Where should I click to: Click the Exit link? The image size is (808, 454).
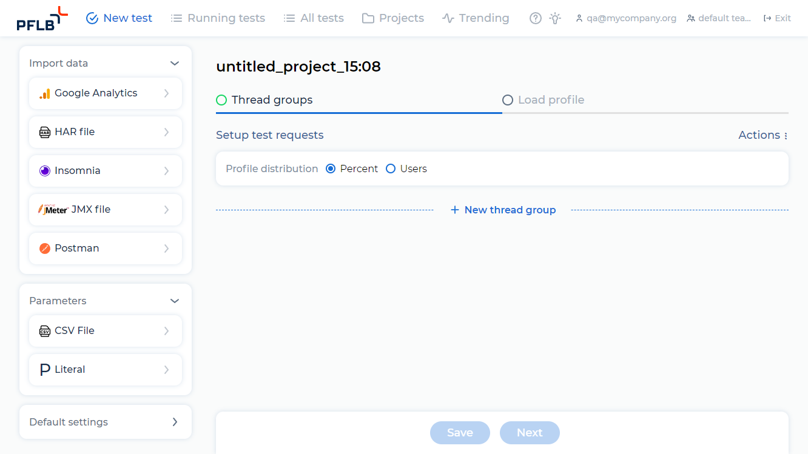point(777,18)
